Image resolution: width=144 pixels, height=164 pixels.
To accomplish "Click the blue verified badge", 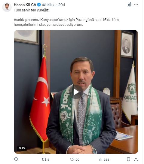I will 39,5.
